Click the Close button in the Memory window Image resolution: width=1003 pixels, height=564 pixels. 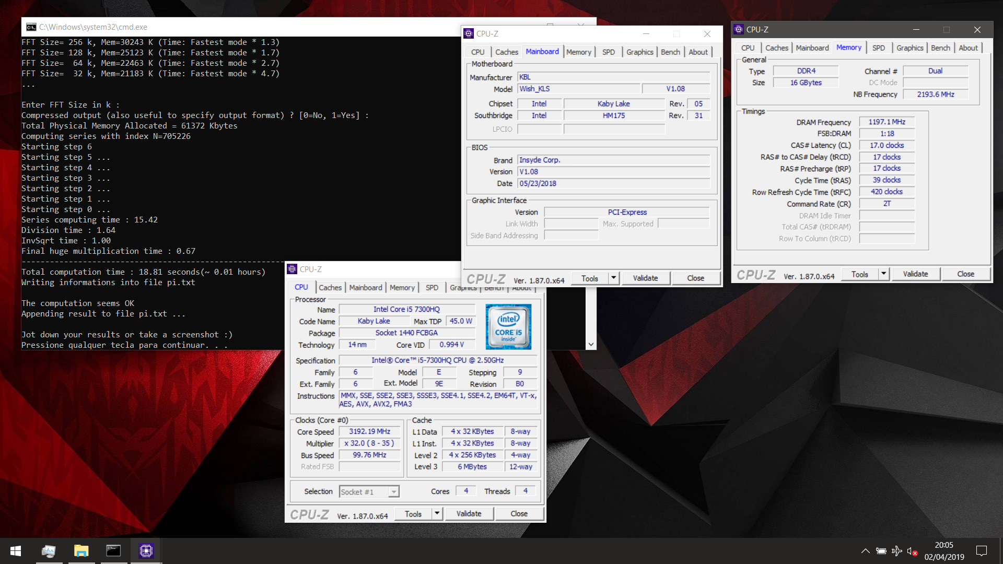click(965, 274)
